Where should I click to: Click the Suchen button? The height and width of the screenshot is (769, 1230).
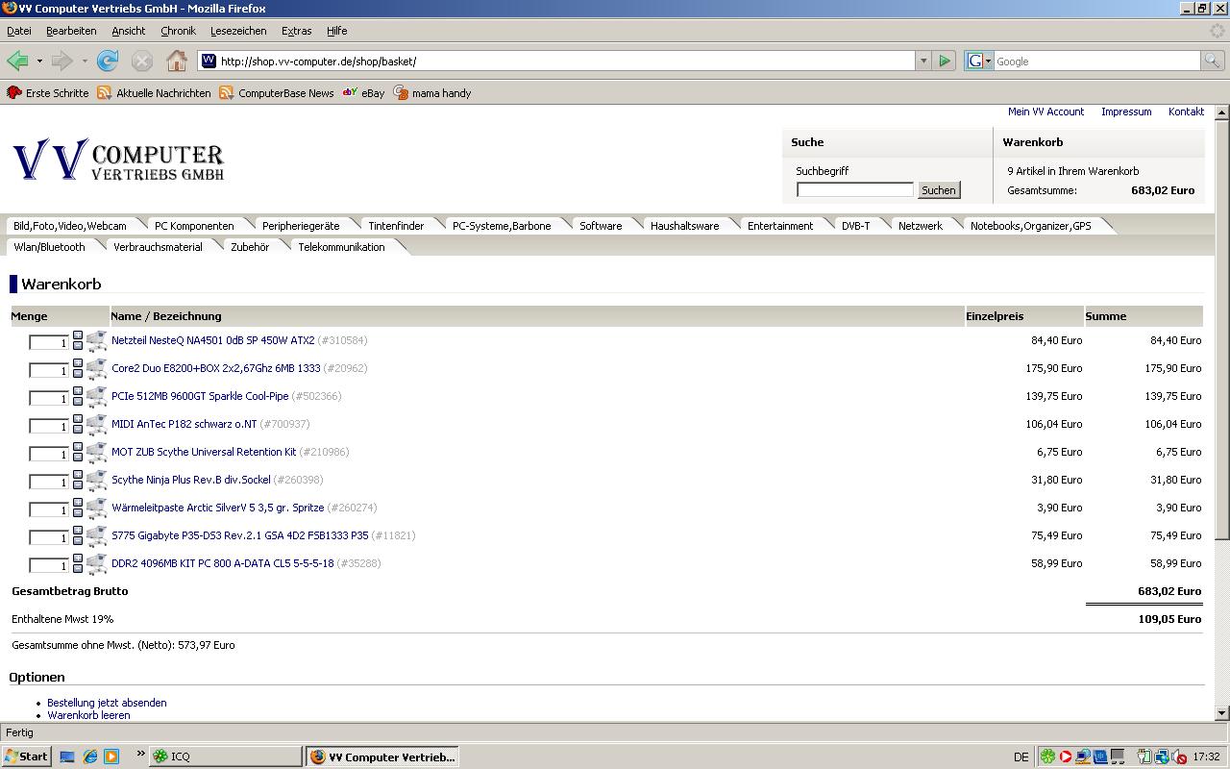pyautogui.click(x=939, y=190)
